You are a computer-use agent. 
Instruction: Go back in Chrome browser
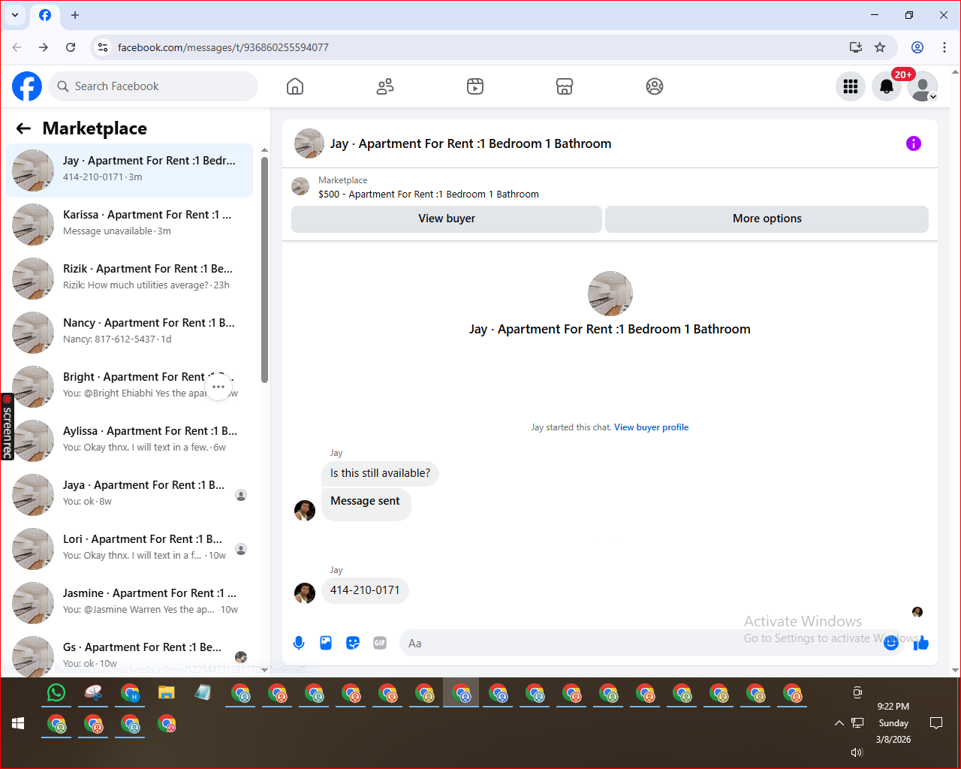(17, 47)
